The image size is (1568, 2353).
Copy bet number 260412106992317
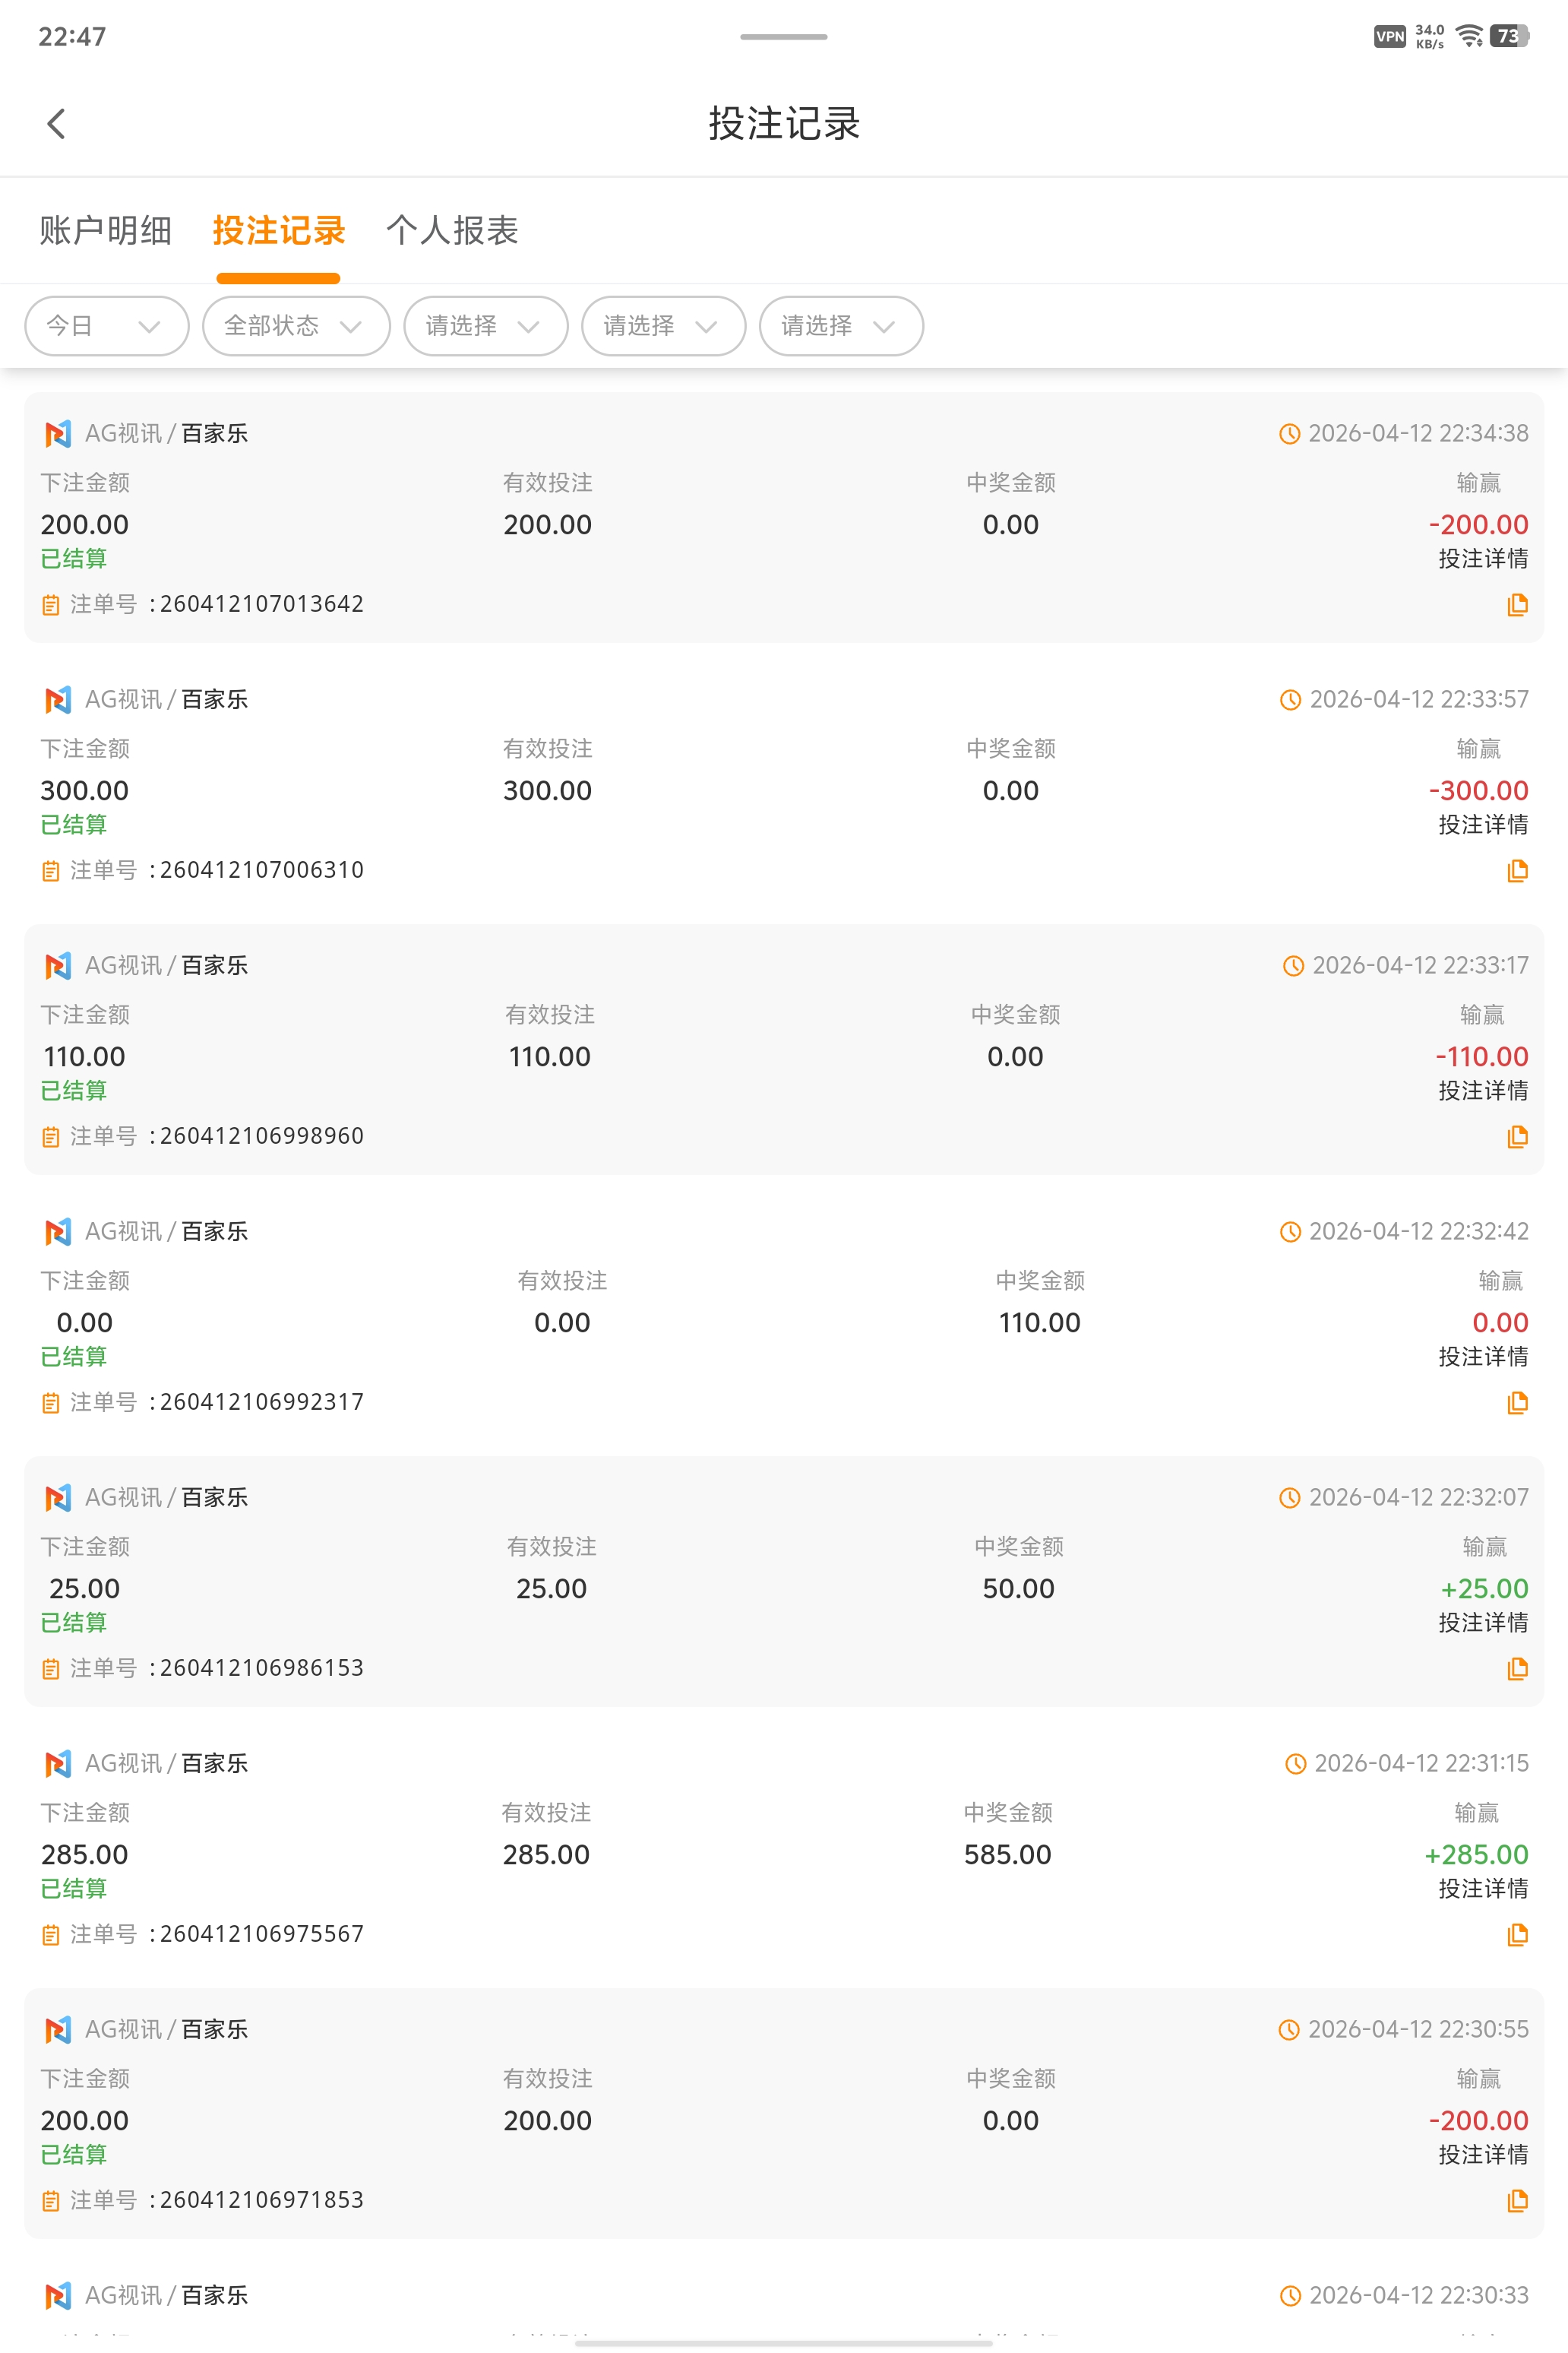click(x=1516, y=1402)
